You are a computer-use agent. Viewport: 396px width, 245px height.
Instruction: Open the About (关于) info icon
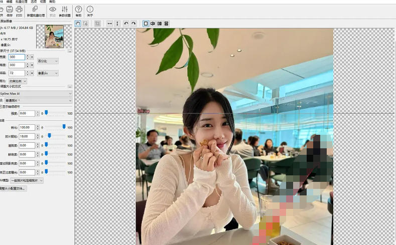tap(90, 11)
